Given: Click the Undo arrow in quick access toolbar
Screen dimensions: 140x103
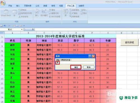Looking at the screenshot, I should click(x=4, y=26).
